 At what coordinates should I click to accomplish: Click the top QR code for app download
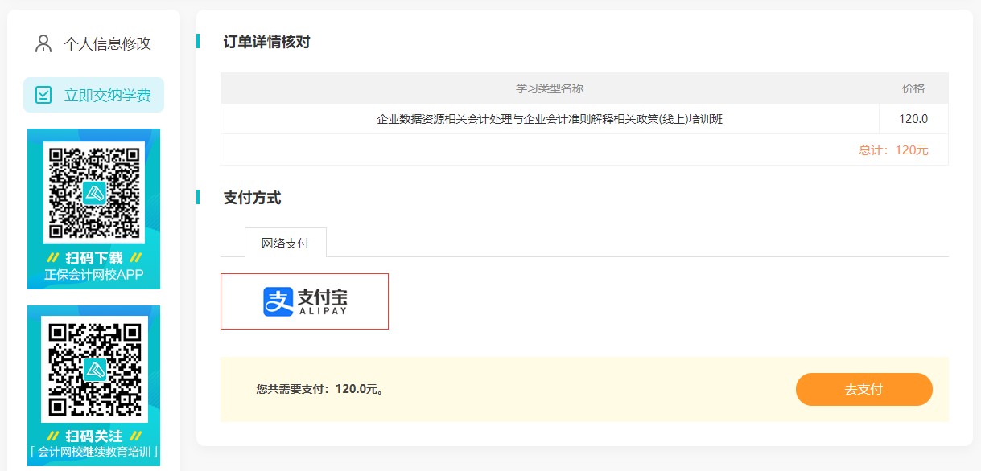[93, 192]
